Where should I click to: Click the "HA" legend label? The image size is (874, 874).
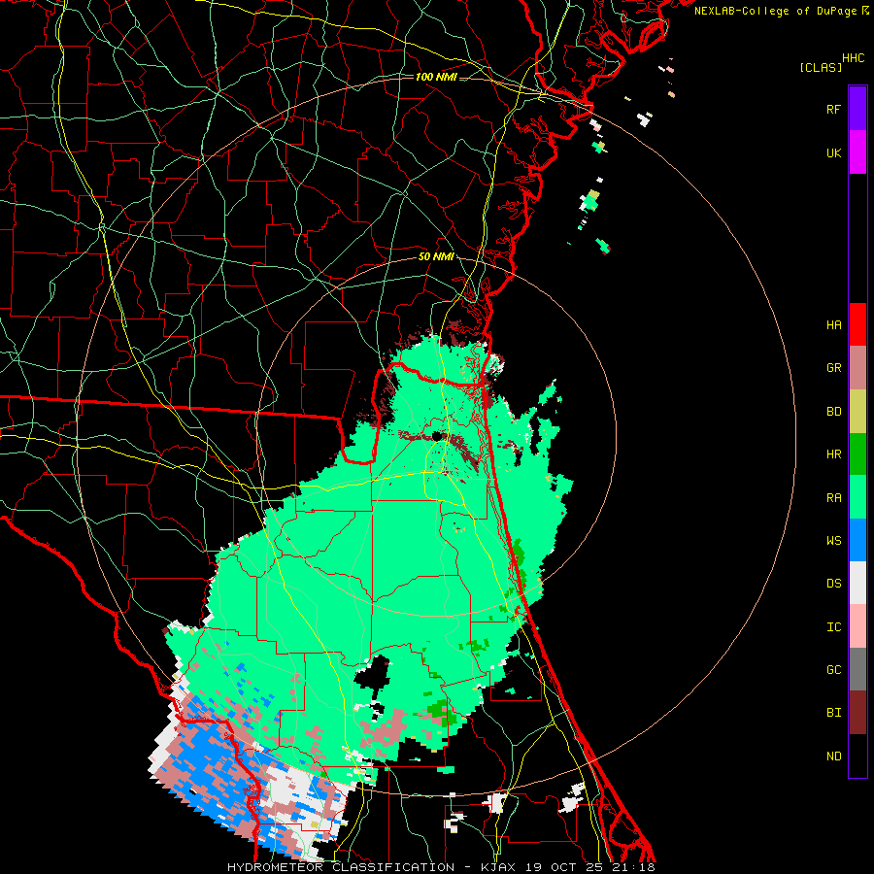[833, 325]
